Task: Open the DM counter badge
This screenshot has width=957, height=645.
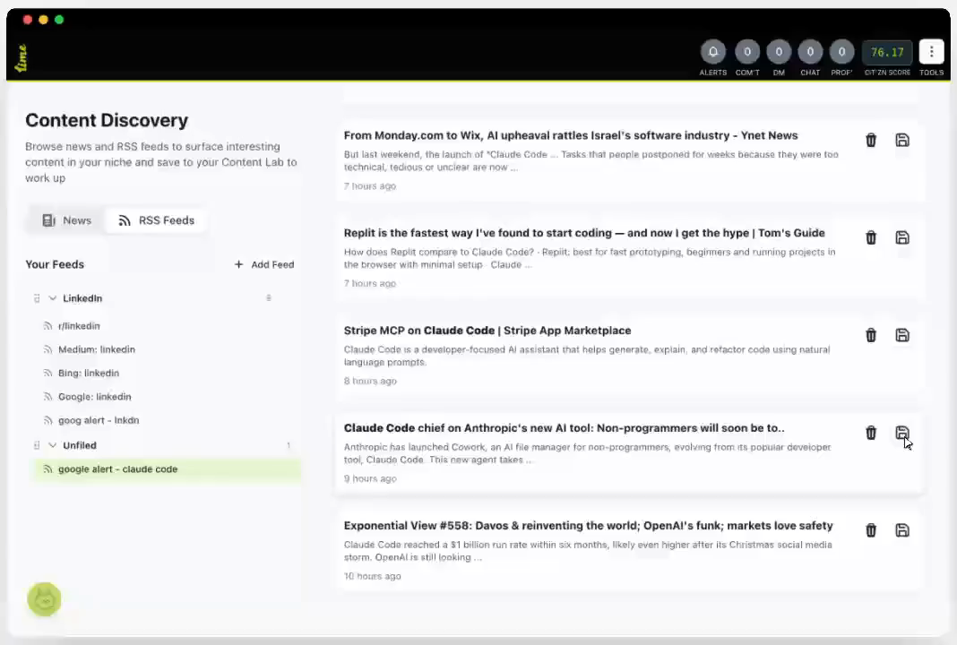Action: pos(779,52)
